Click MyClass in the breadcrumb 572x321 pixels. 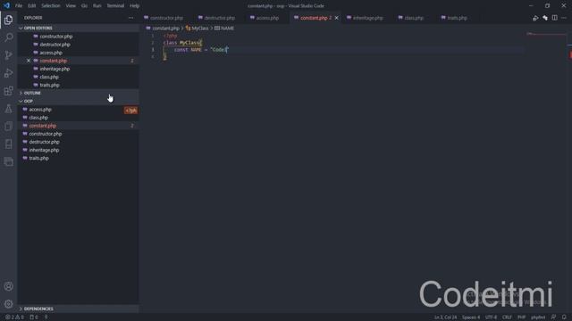200,29
